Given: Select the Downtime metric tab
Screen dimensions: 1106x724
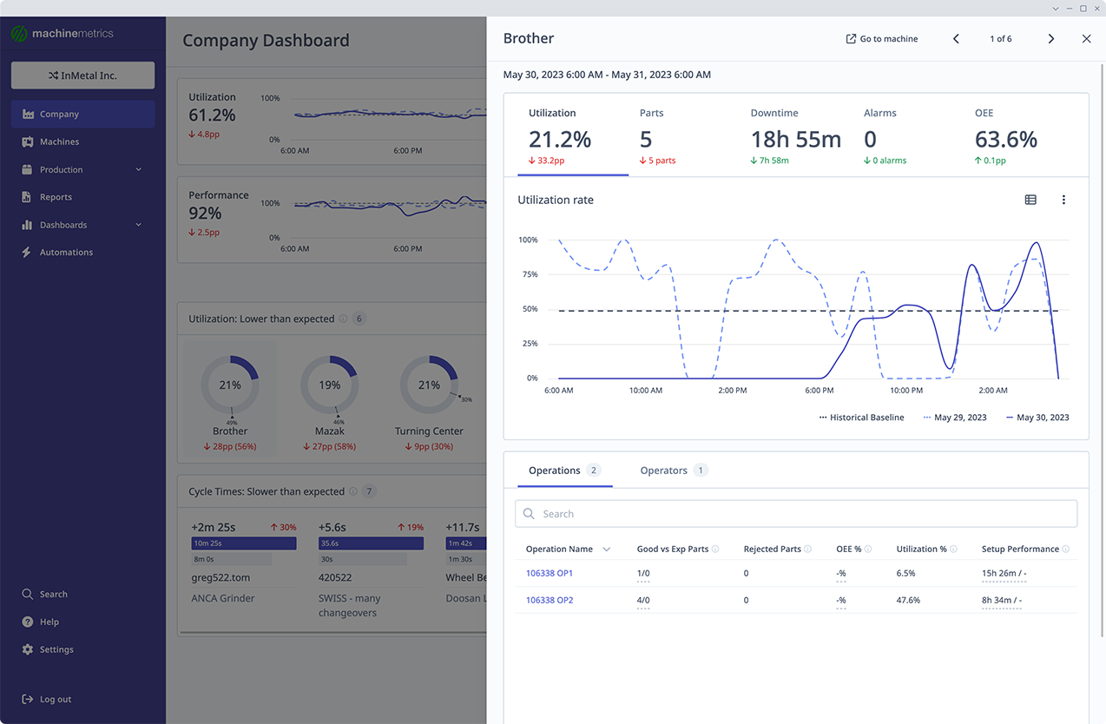Looking at the screenshot, I should coord(796,137).
